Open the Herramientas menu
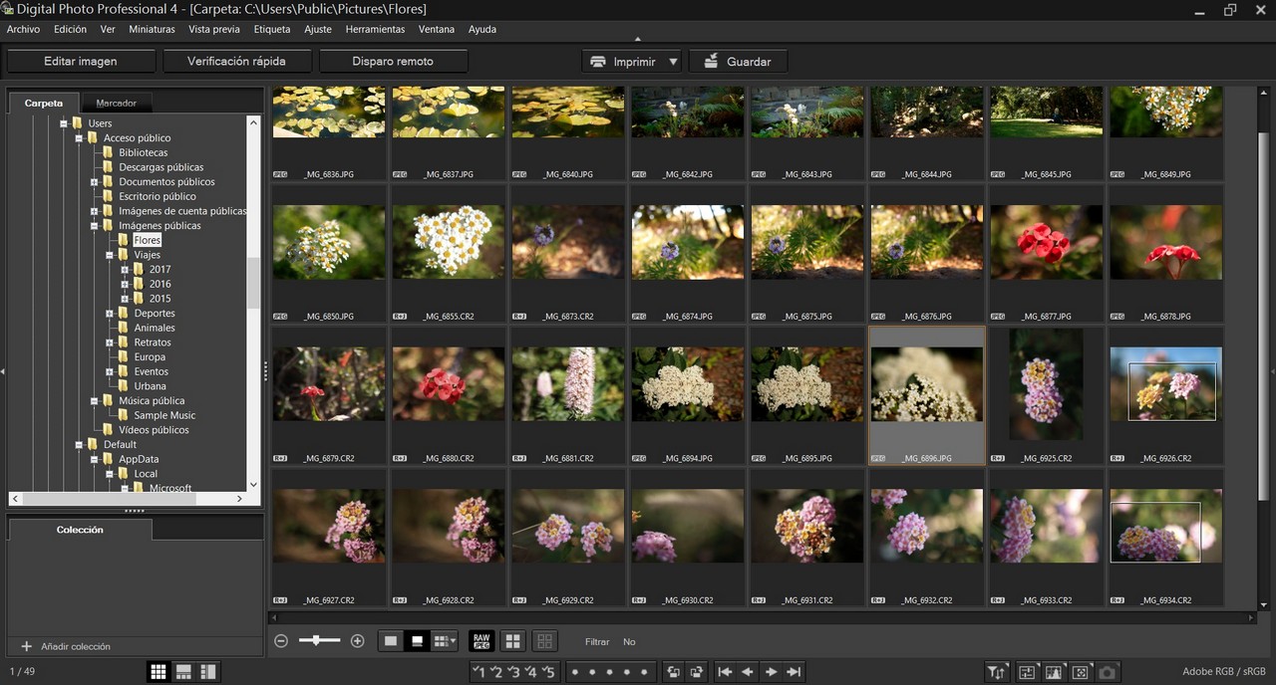The width and height of the screenshot is (1276, 685). point(375,30)
